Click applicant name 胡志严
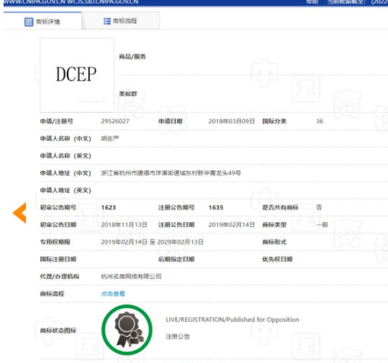The height and width of the screenshot is (363, 388). pos(110,139)
